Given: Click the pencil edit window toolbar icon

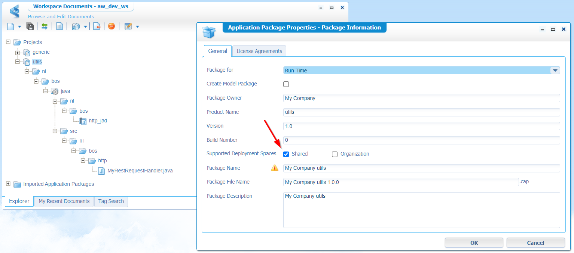Looking at the screenshot, I should [x=128, y=26].
